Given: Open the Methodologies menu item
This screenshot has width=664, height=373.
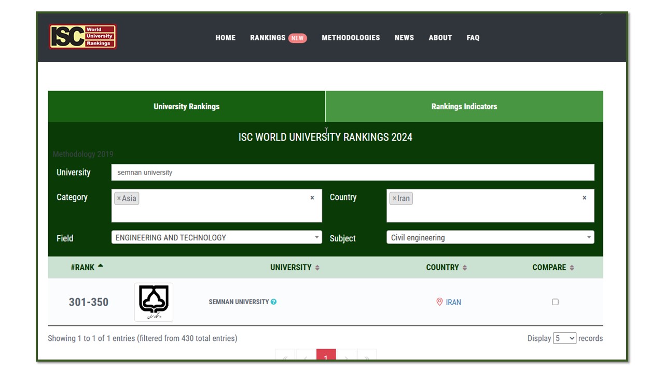Looking at the screenshot, I should (x=351, y=38).
